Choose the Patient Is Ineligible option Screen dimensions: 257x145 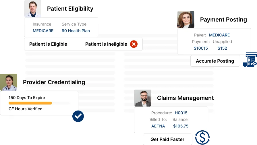click(106, 44)
